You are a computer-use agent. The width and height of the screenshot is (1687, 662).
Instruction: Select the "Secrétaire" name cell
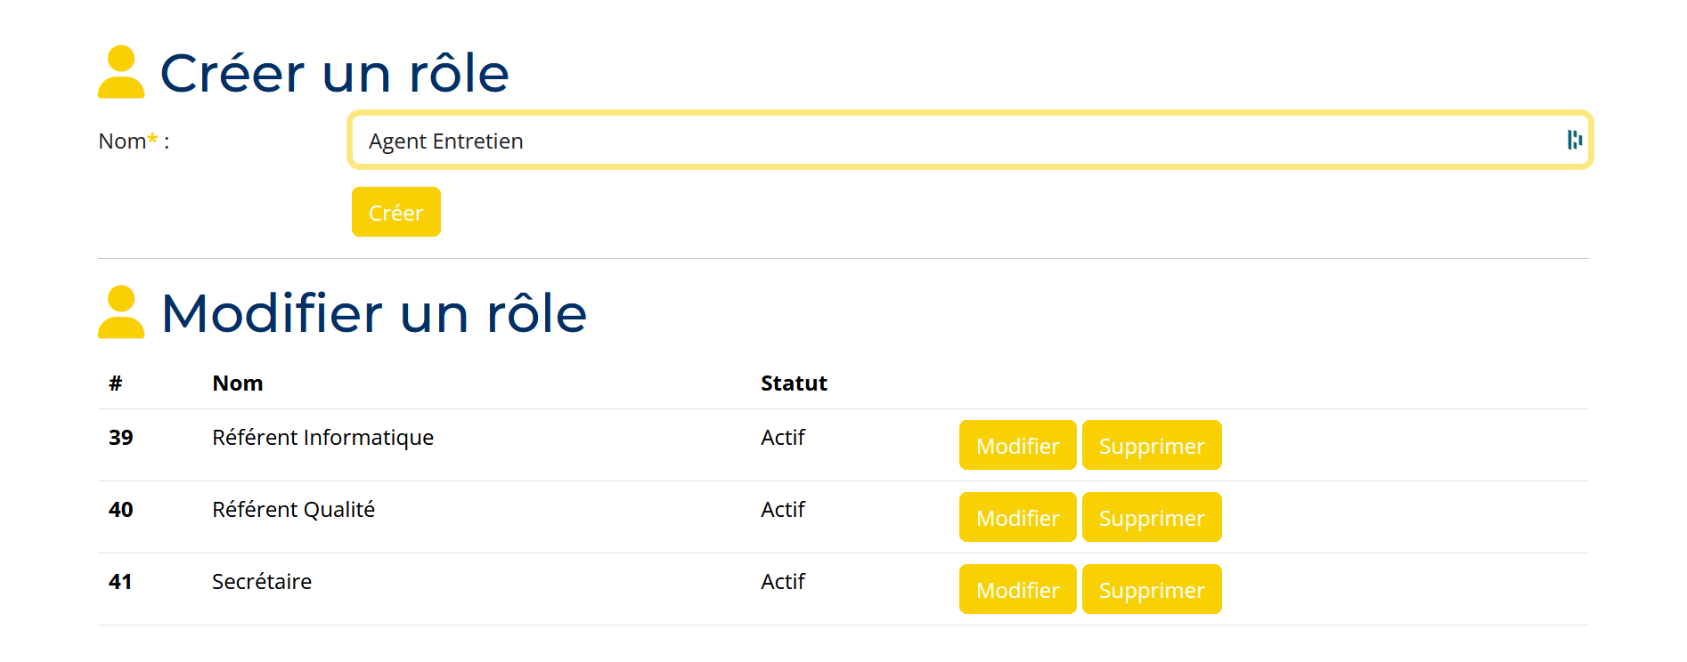click(262, 582)
